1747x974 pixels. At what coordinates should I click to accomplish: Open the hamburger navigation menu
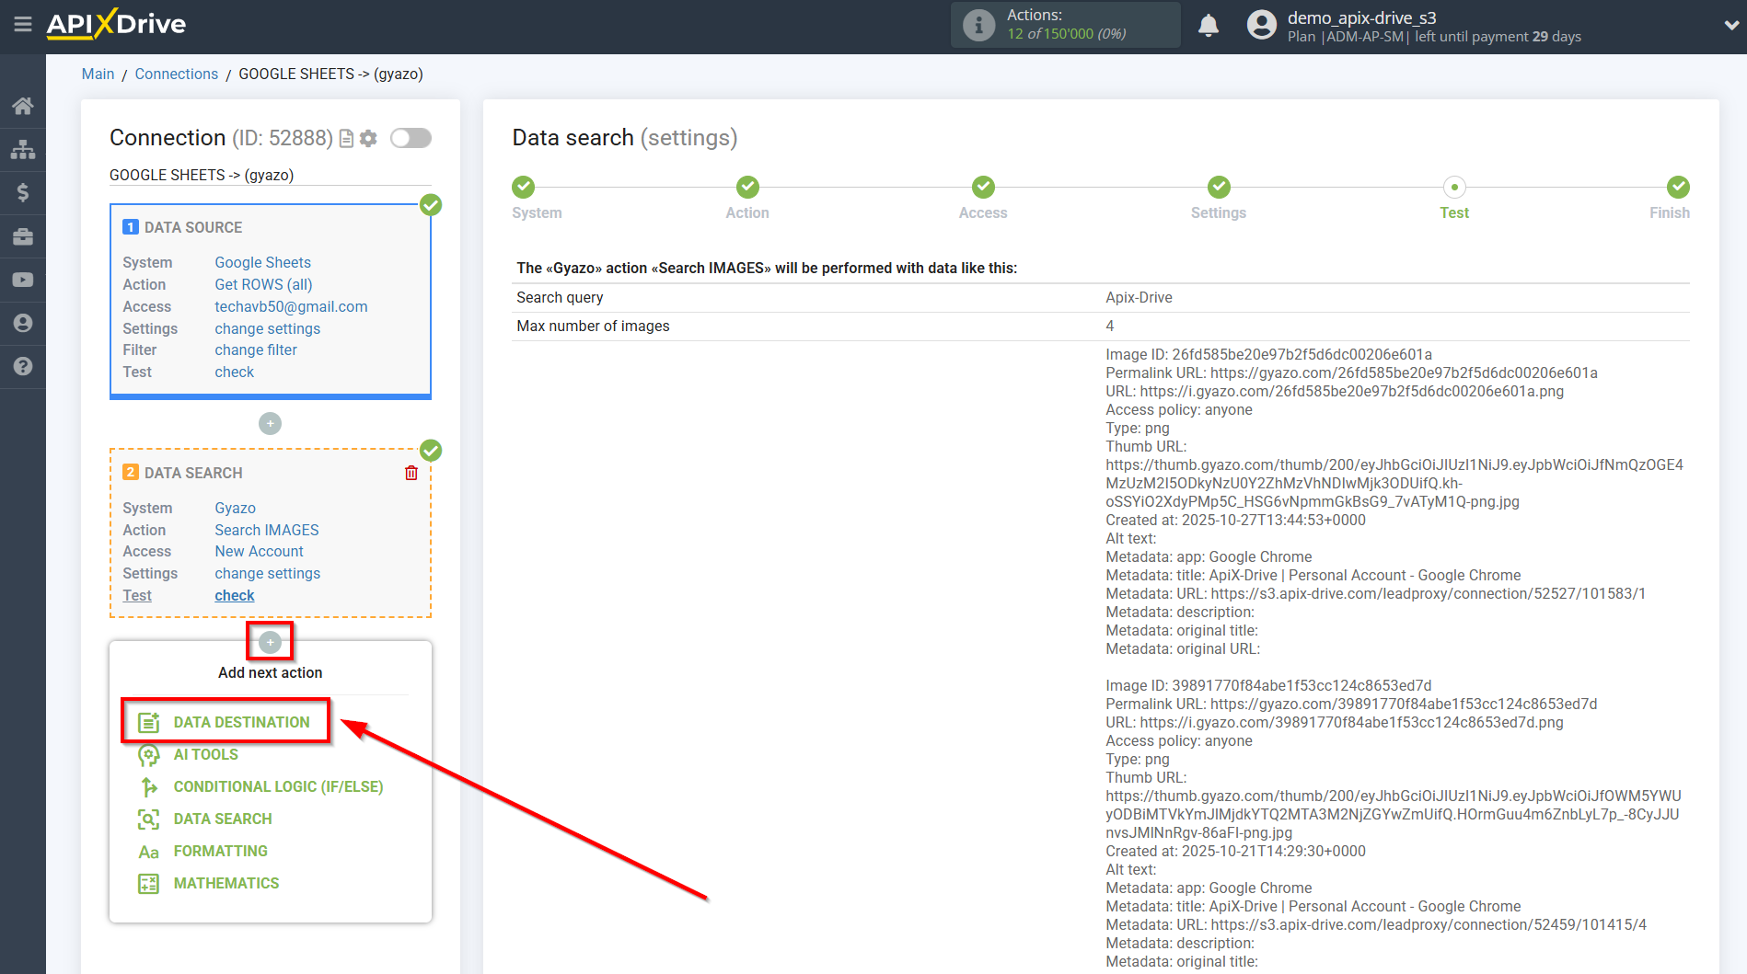pos(23,25)
